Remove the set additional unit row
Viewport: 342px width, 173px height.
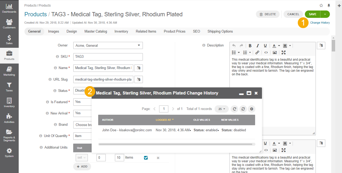pyautogui.click(x=158, y=158)
